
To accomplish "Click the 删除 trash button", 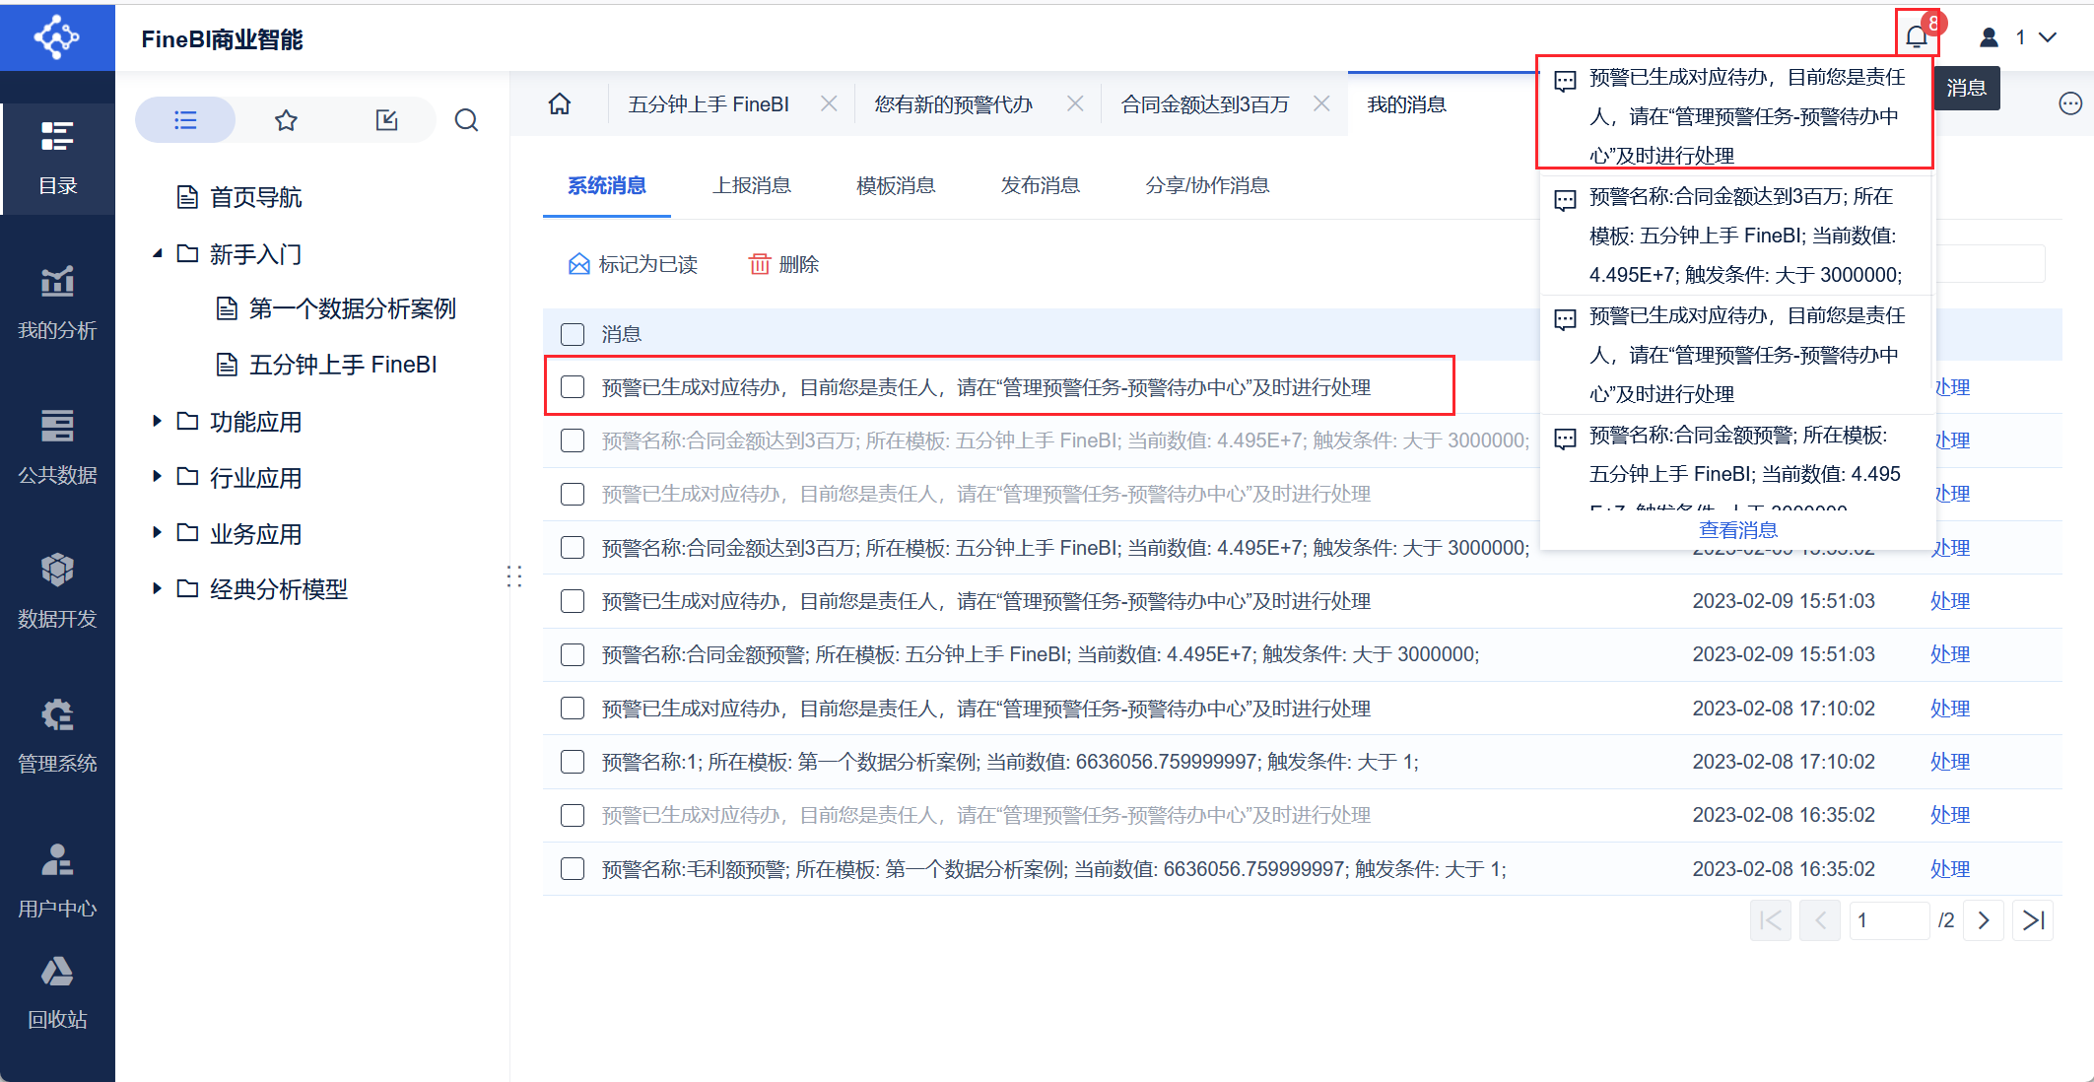I will [x=784, y=264].
